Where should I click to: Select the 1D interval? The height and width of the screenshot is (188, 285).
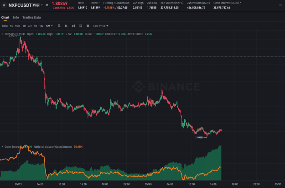click(x=36, y=26)
